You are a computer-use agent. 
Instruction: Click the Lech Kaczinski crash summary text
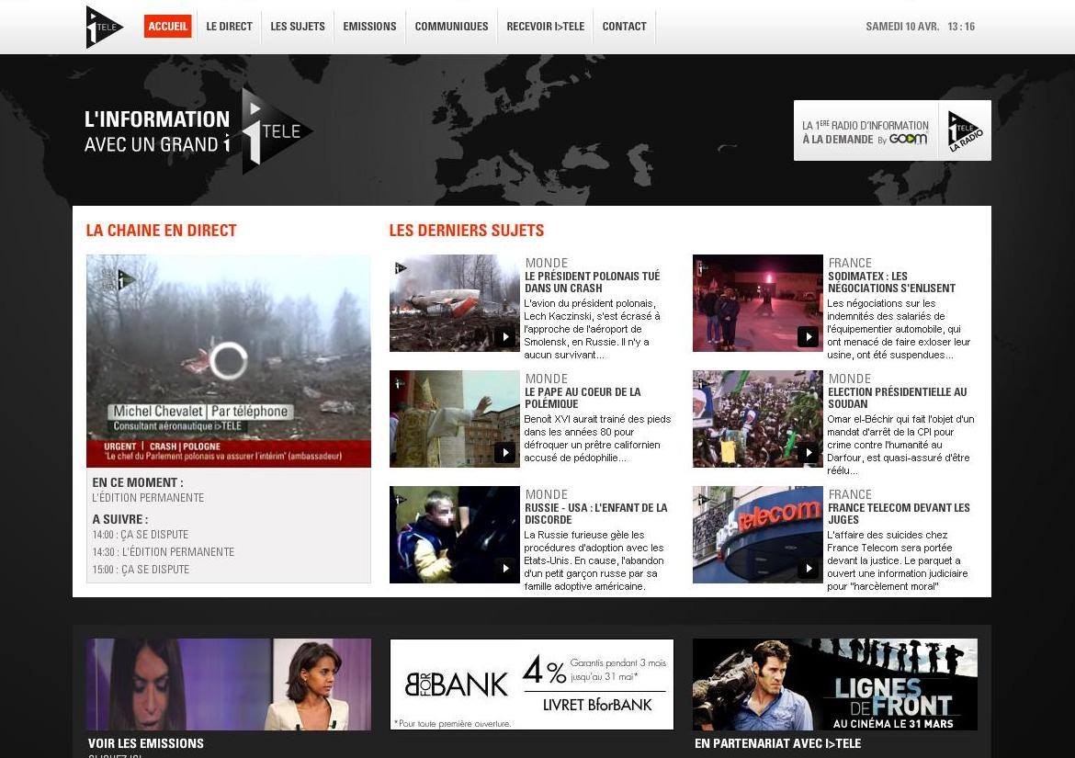[x=592, y=329]
